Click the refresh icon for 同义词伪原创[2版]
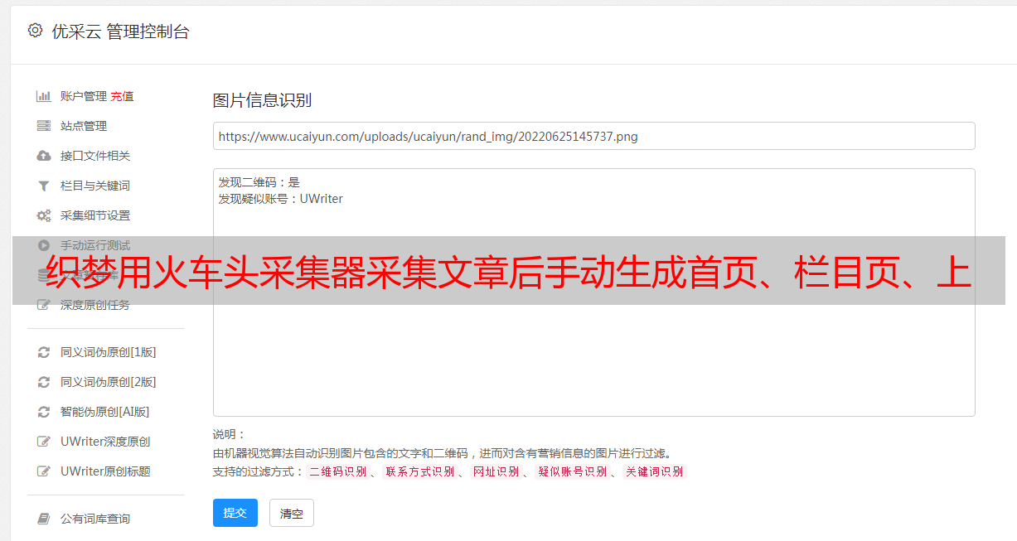 click(44, 382)
